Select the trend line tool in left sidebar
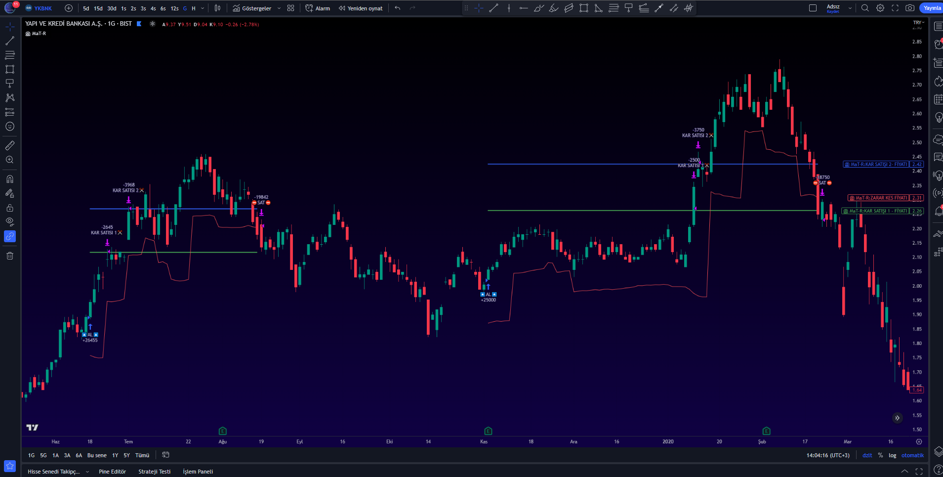Screen dimensions: 943x477 10,41
